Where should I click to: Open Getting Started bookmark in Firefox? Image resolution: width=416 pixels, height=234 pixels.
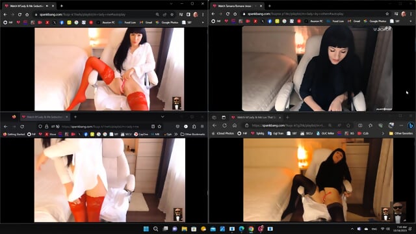[x=14, y=135]
